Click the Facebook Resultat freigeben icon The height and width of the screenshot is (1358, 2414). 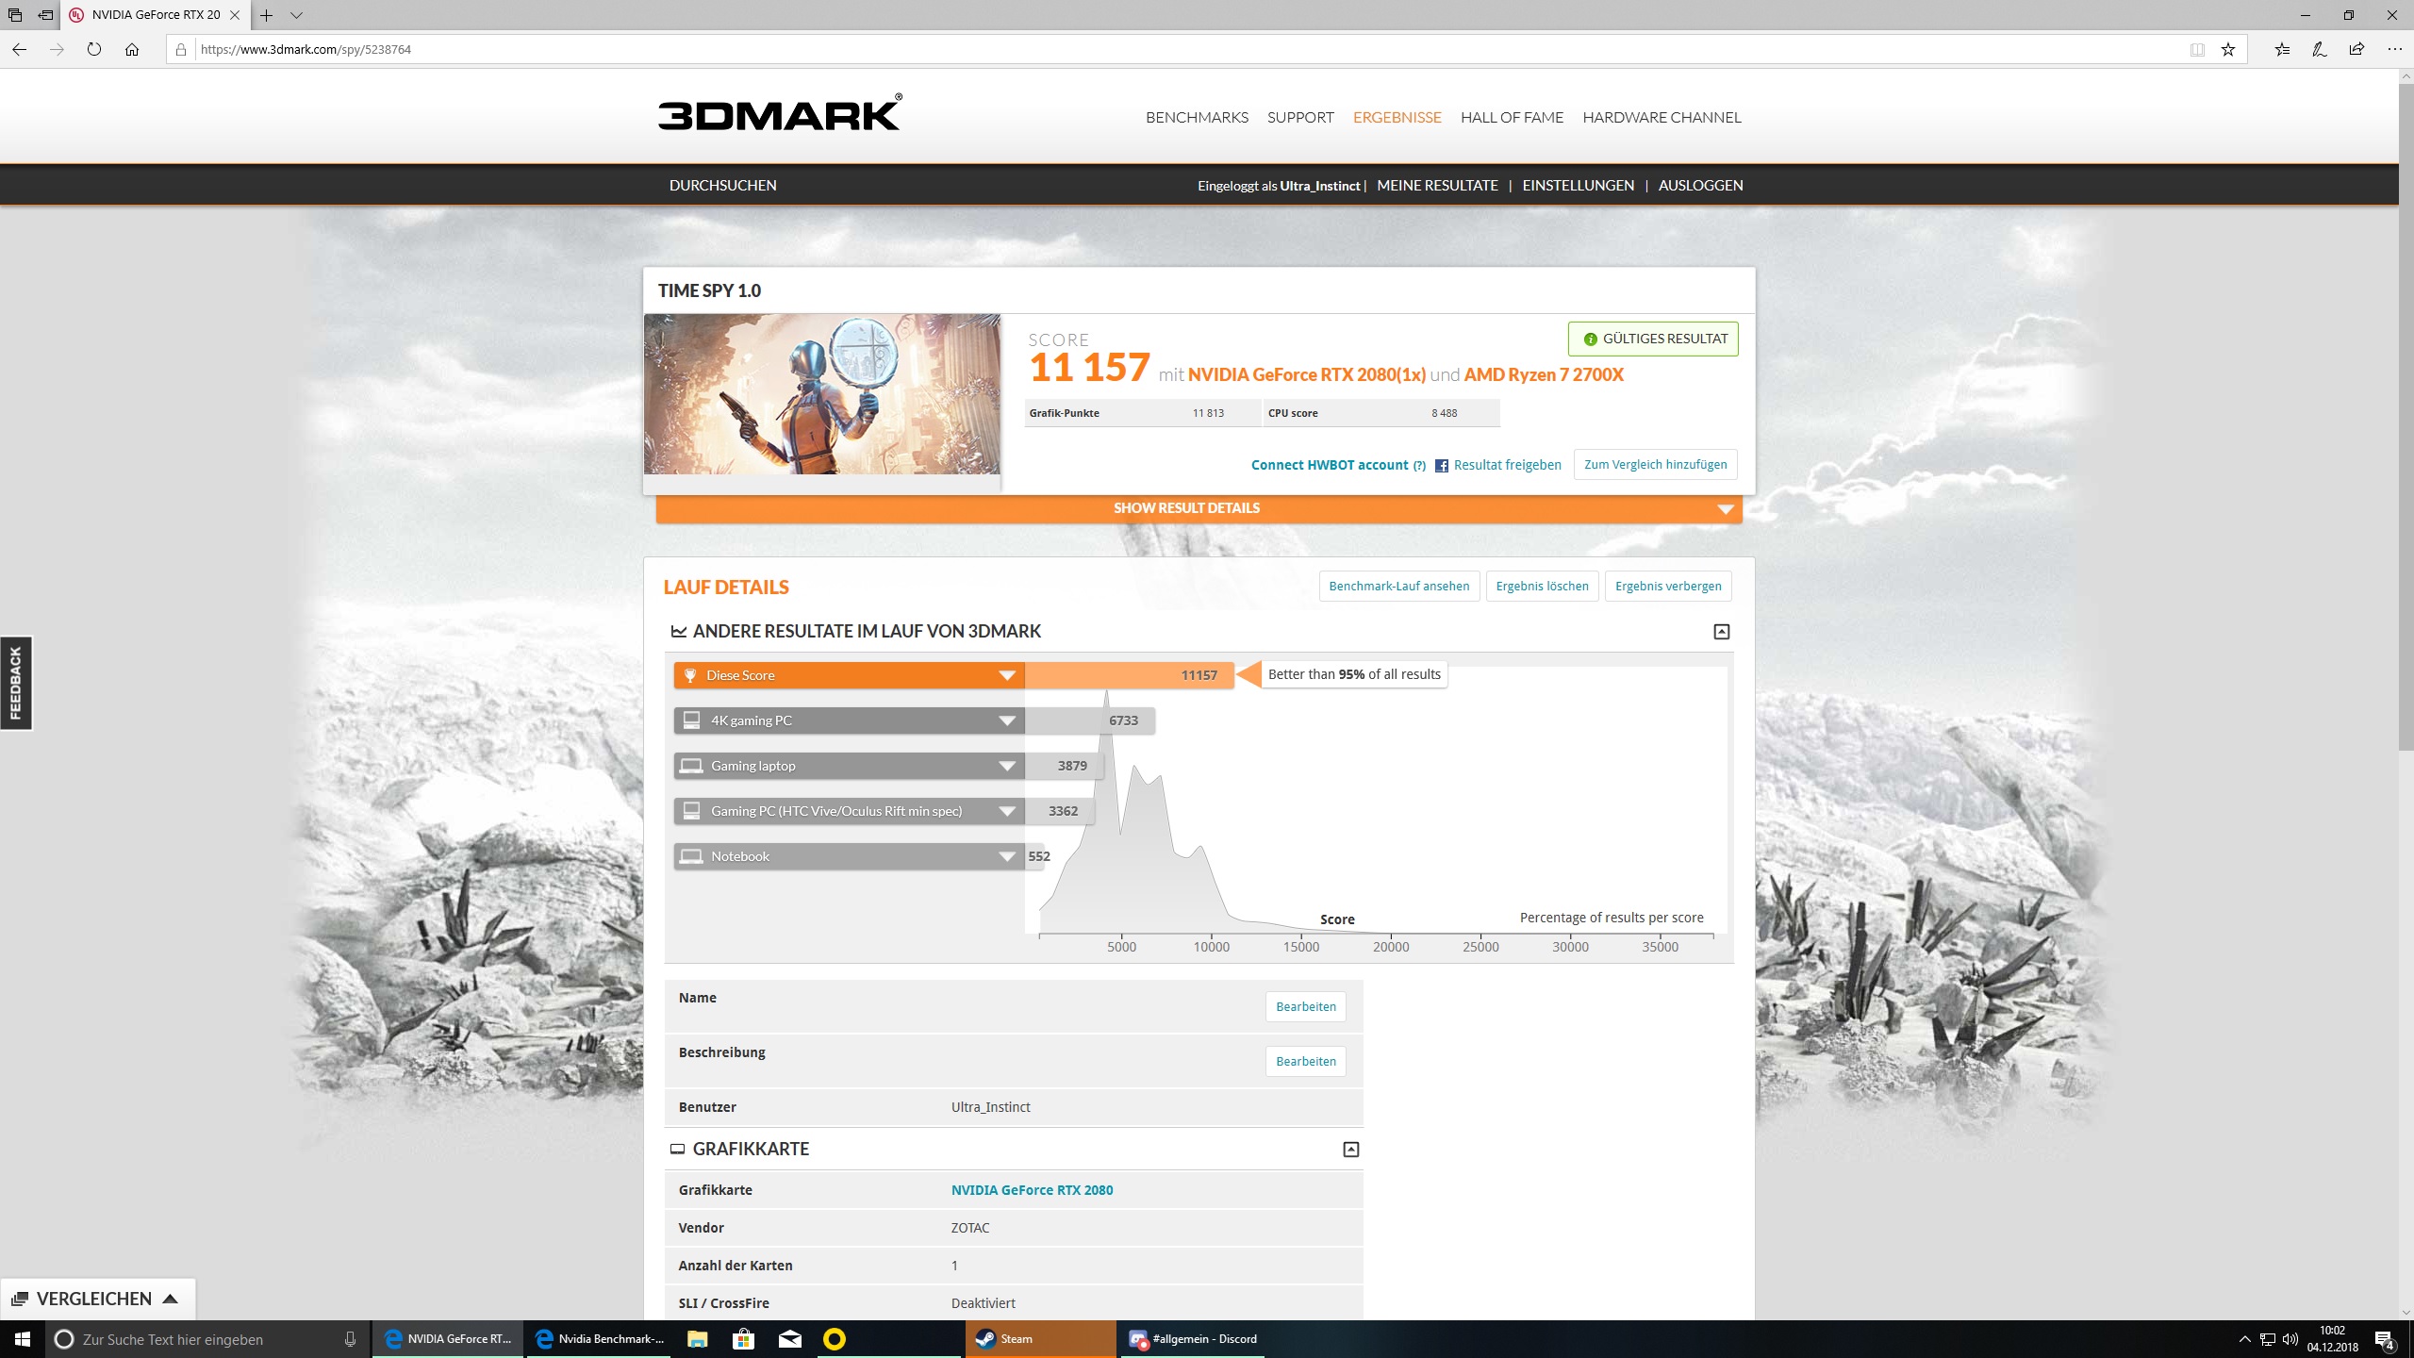point(1441,465)
